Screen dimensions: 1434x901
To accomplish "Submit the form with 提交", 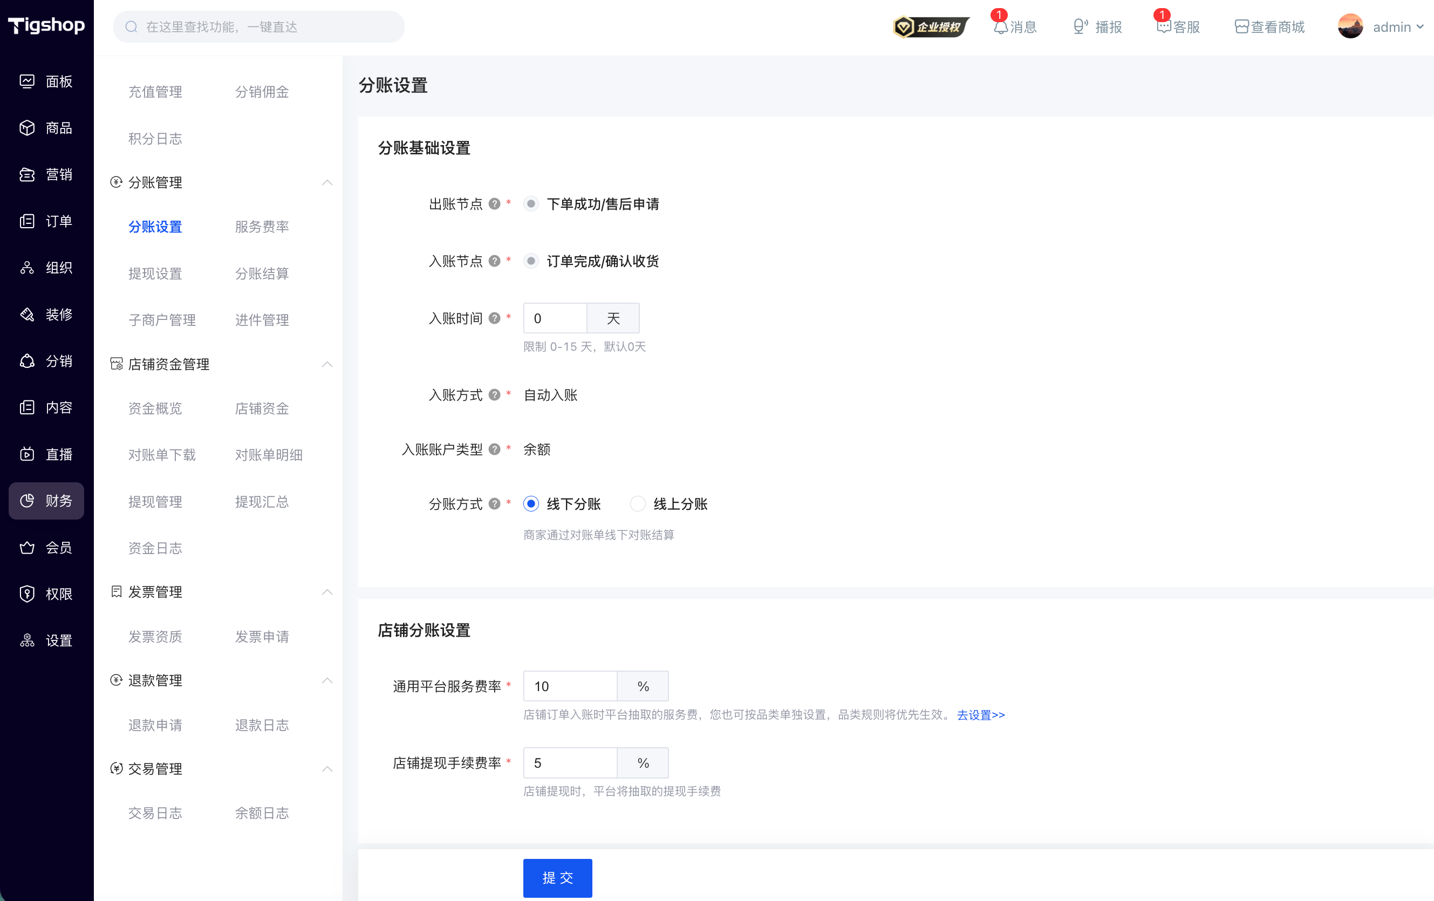I will coord(557,877).
